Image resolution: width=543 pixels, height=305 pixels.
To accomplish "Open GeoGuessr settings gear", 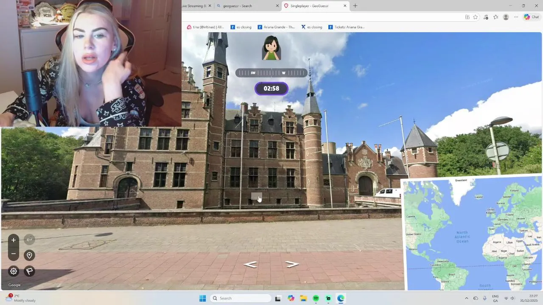I will pos(14,271).
